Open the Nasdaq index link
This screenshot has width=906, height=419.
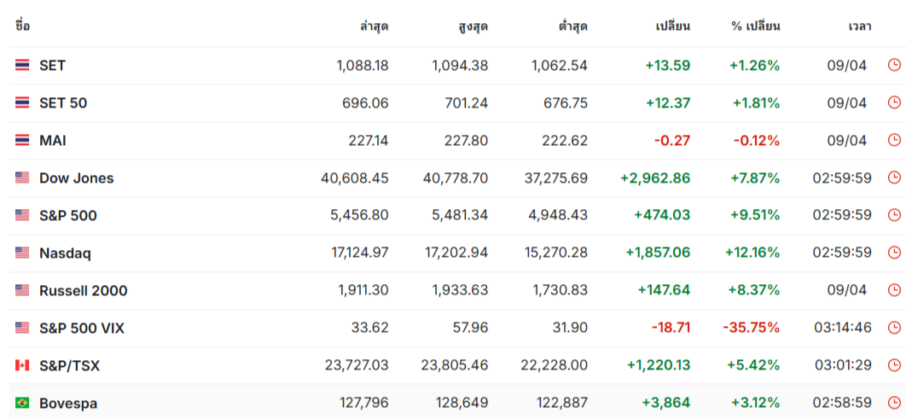pyautogui.click(x=65, y=253)
